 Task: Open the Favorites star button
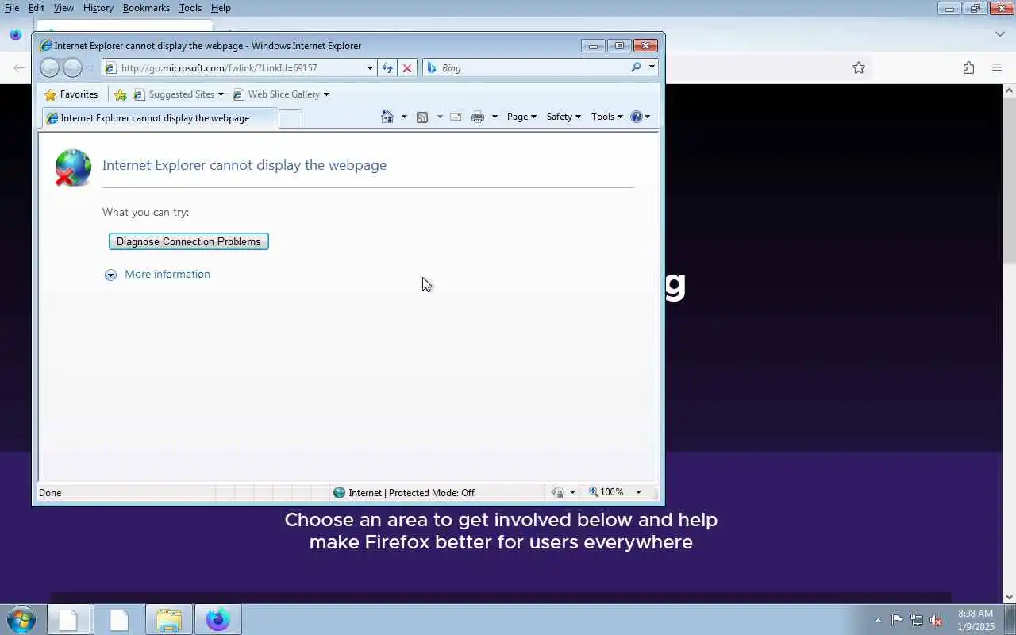71,94
